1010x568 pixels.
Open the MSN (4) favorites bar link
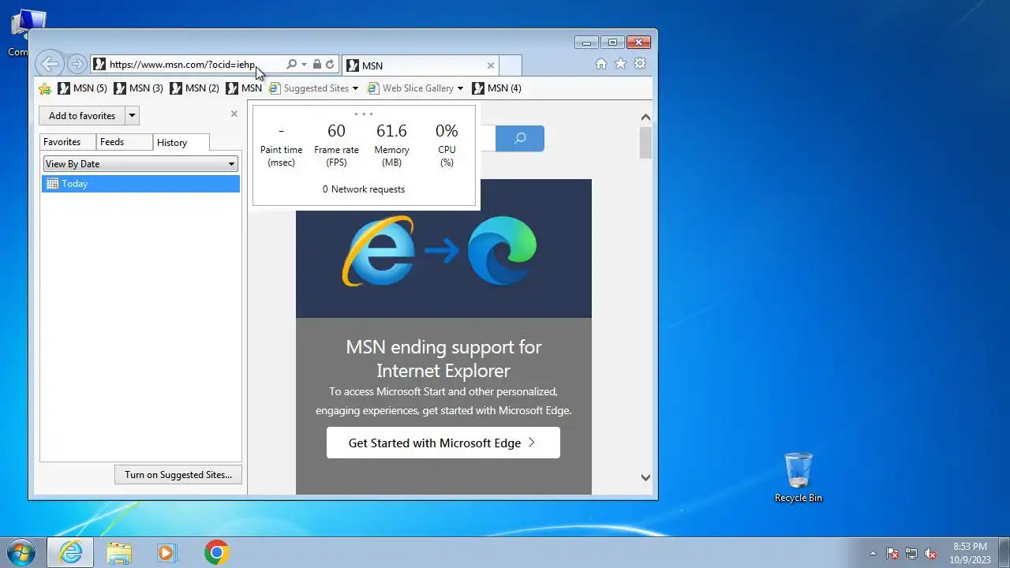[496, 88]
